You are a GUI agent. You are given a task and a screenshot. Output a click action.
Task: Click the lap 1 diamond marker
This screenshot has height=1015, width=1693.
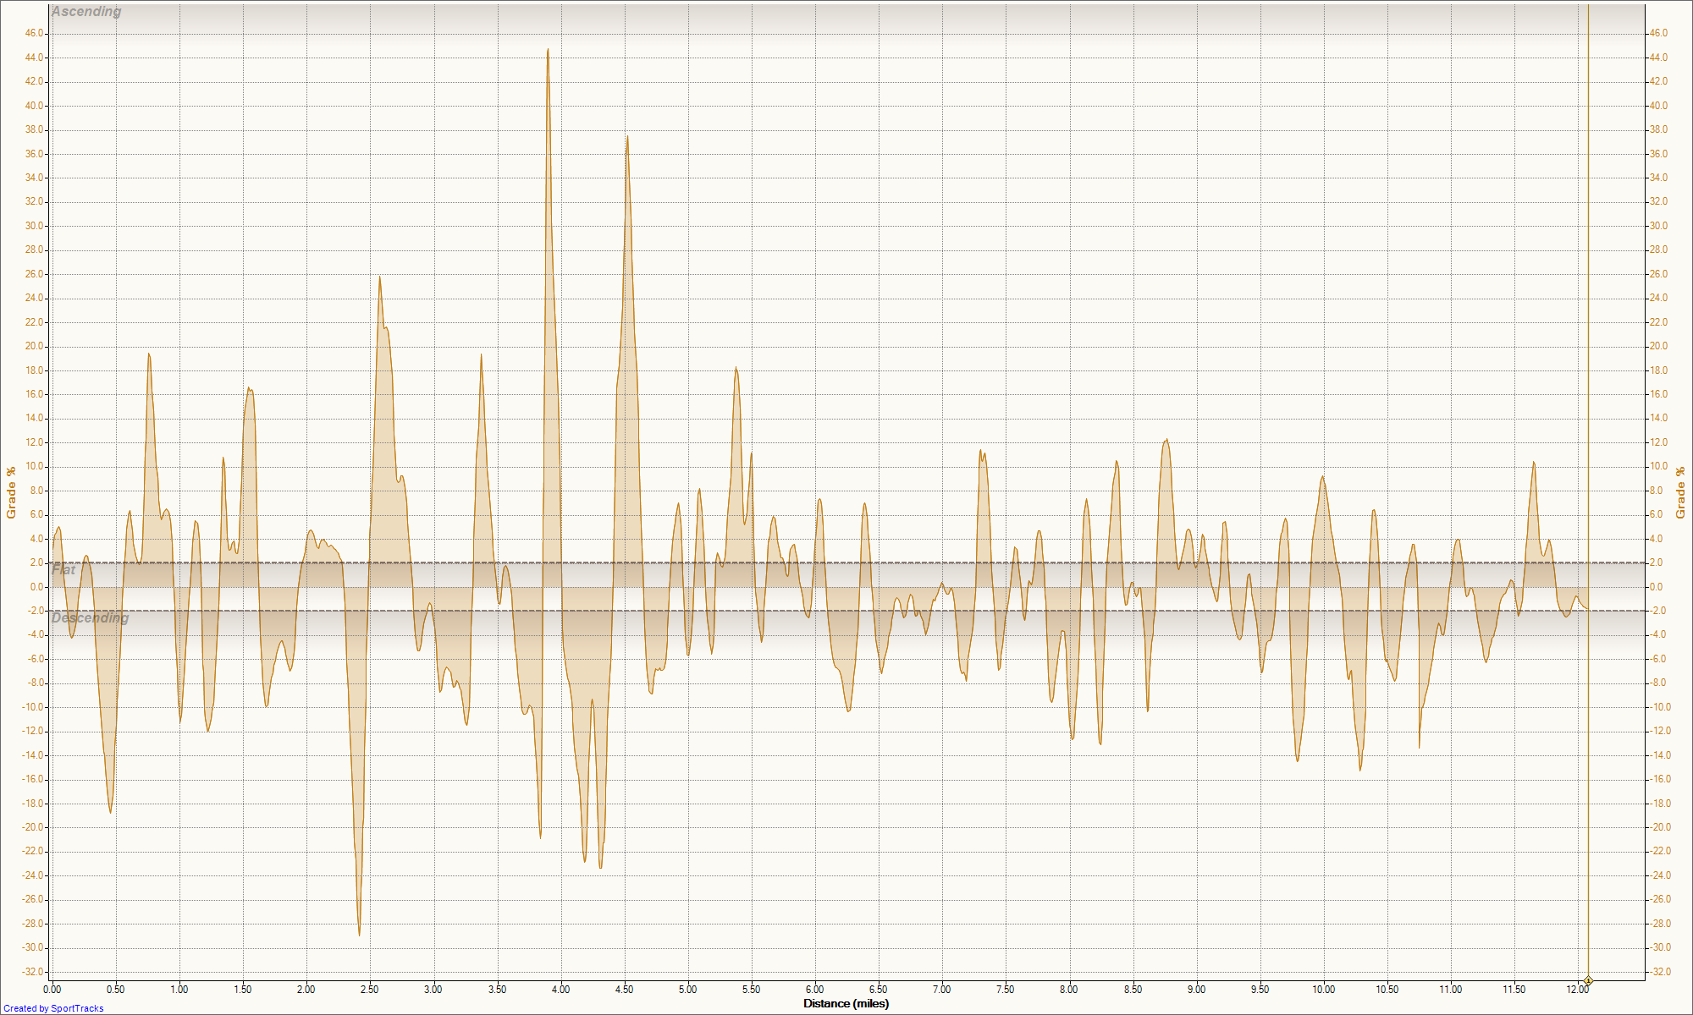coord(1588,981)
